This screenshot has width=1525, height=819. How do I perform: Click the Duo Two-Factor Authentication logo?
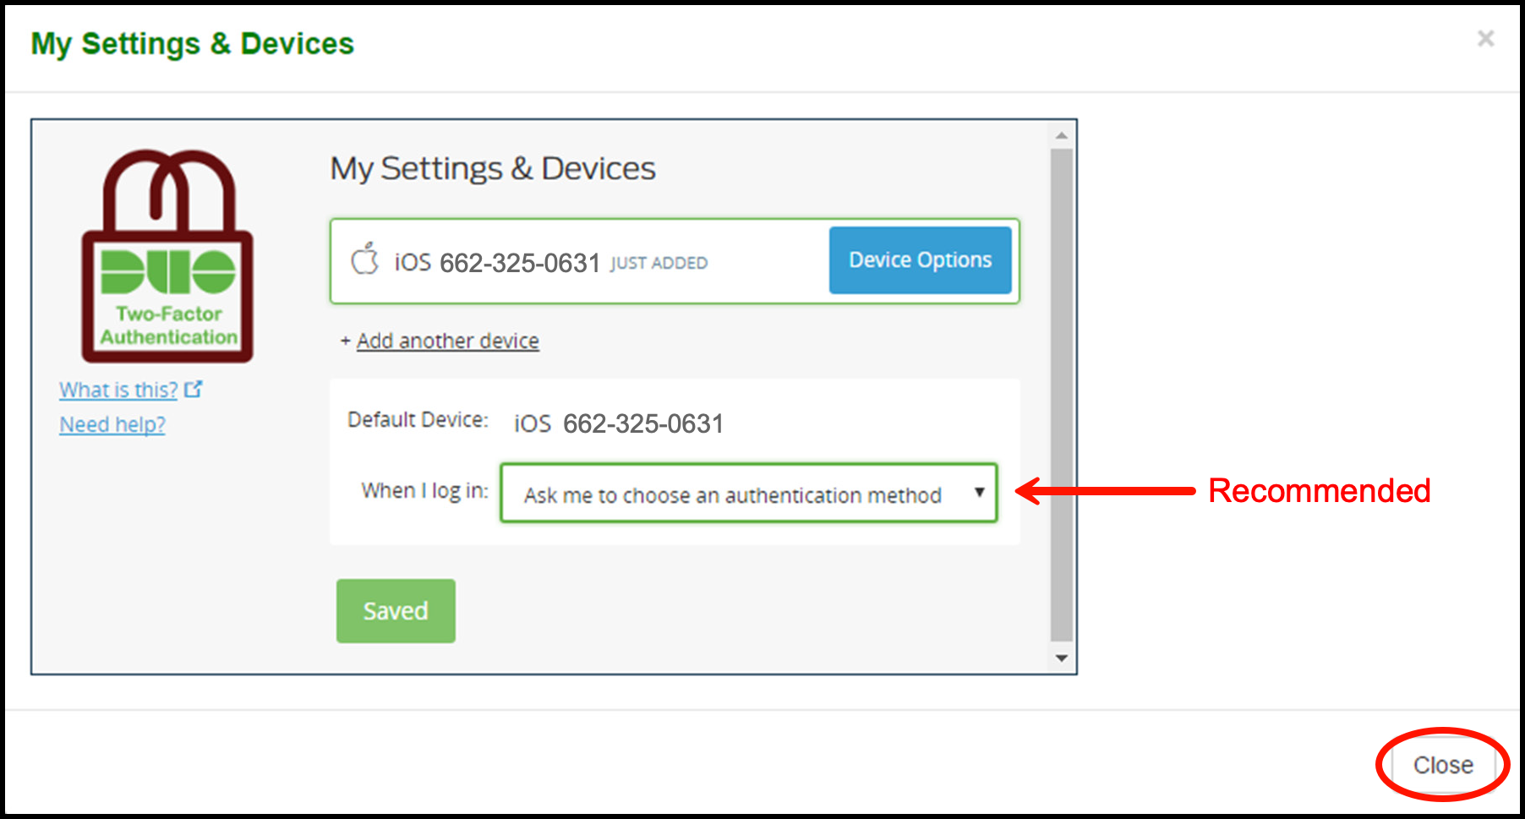(167, 256)
